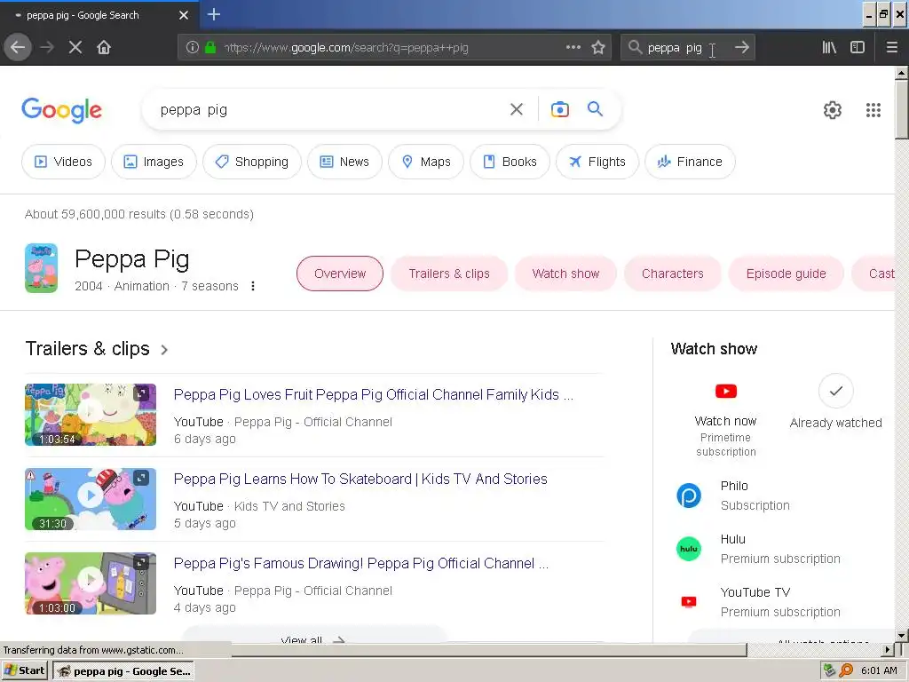
Task: Clear the Google search query with X
Action: click(516, 109)
